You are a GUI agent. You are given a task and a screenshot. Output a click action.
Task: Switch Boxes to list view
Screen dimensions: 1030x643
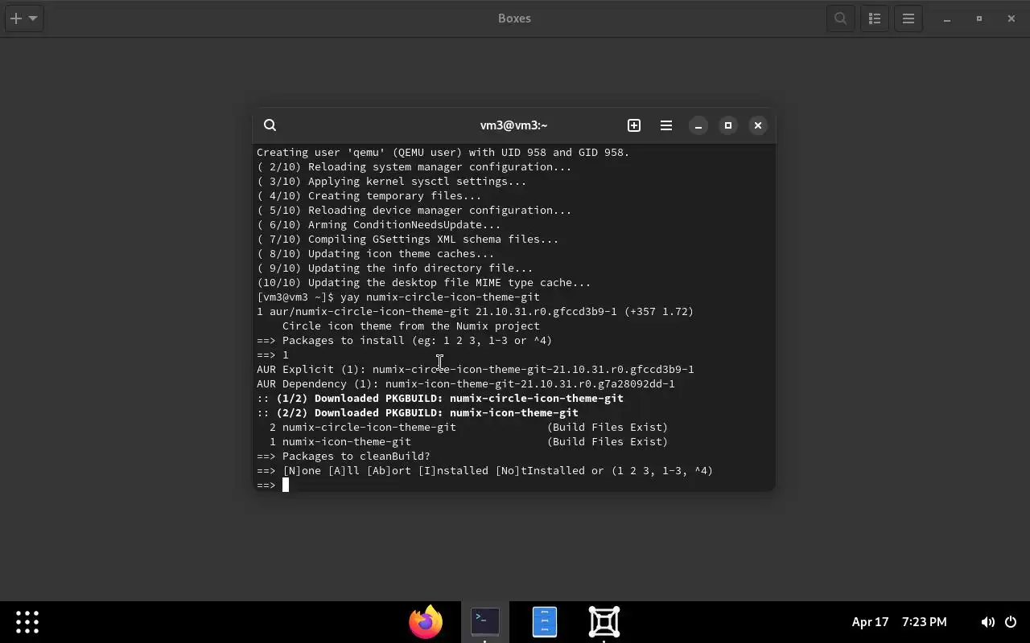(x=875, y=18)
